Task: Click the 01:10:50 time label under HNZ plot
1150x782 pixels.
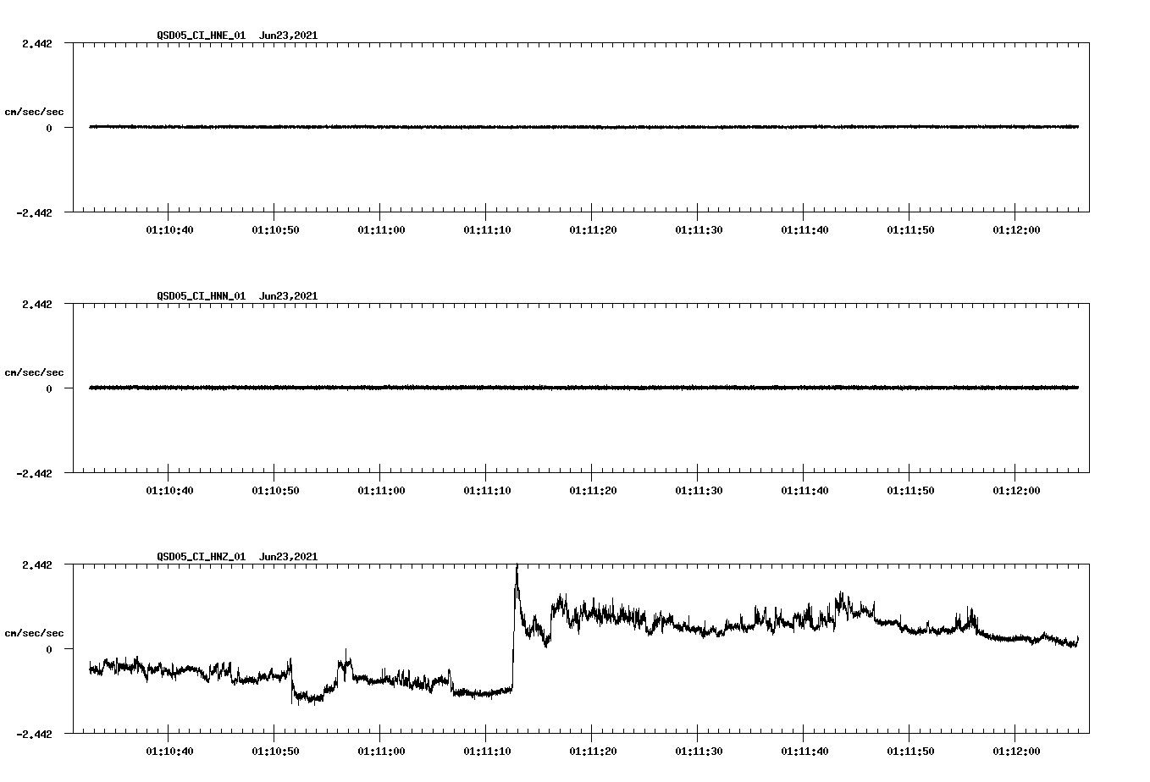Action: 275,752
